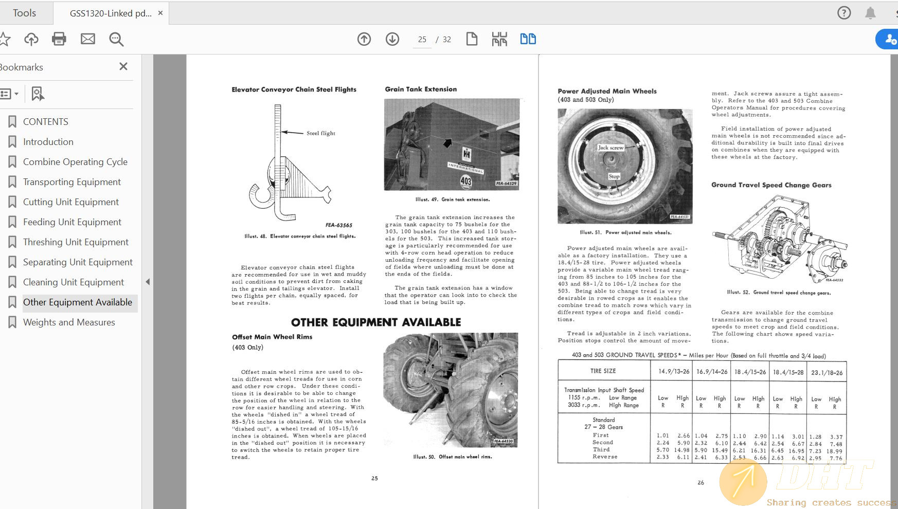Click the upload to cloud icon
The image size is (898, 509).
pyautogui.click(x=31, y=39)
